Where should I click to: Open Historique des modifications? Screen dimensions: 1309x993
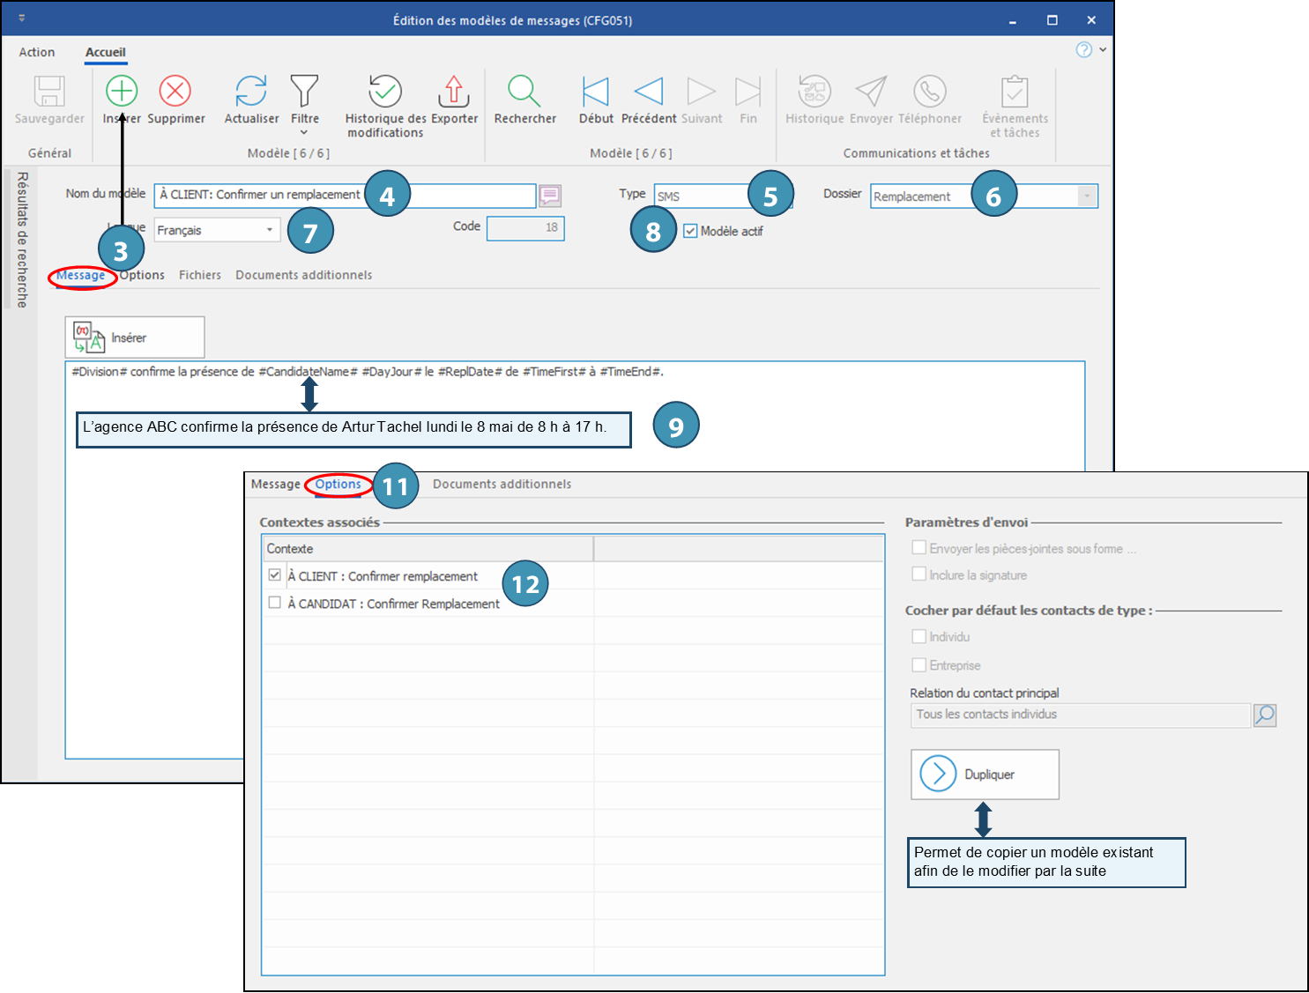tap(384, 91)
